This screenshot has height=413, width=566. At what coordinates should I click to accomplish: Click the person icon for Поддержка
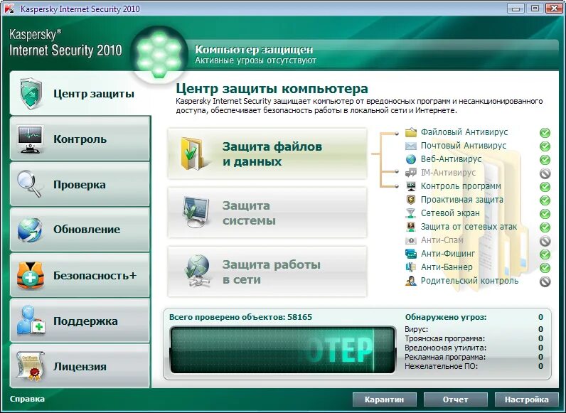31,320
